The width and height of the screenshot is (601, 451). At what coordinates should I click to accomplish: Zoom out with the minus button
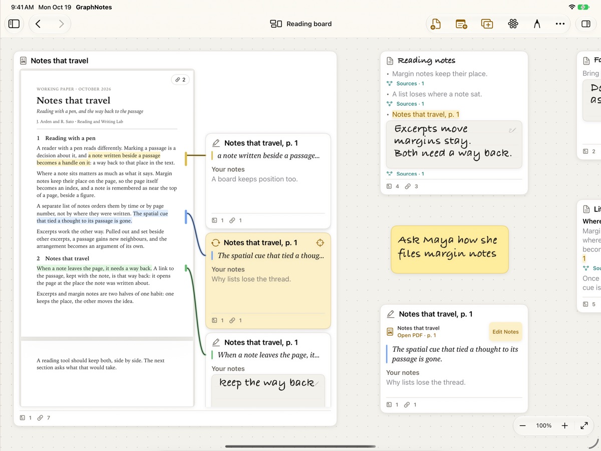click(x=523, y=425)
